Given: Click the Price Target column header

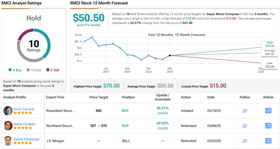Looking at the screenshot, I should point(99,97).
